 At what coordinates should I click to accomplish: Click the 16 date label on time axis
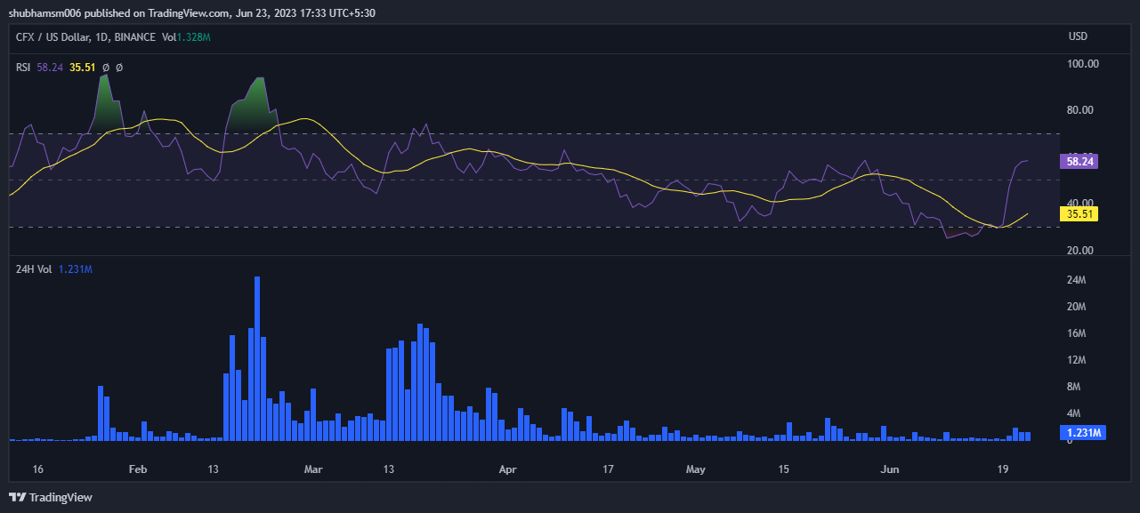coord(37,469)
